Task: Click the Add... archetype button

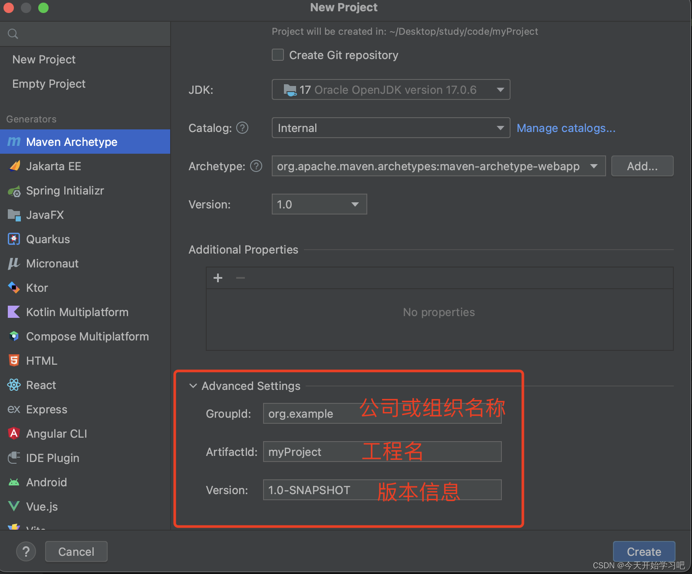Action: (x=642, y=166)
